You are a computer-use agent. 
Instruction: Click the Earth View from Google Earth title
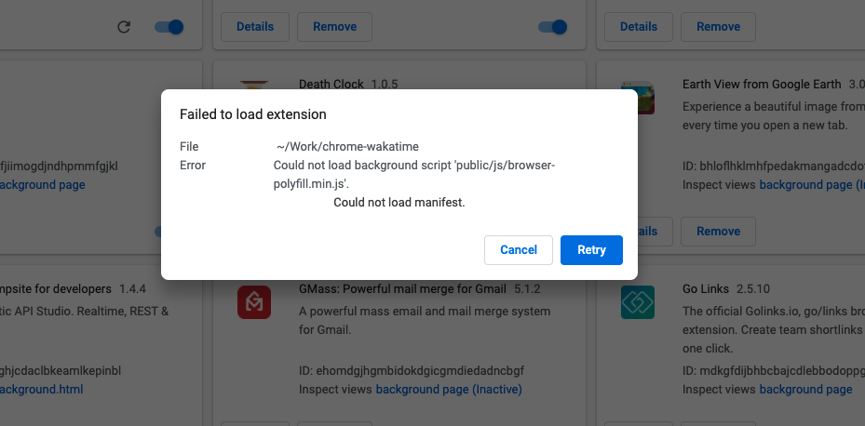pyautogui.click(x=762, y=85)
